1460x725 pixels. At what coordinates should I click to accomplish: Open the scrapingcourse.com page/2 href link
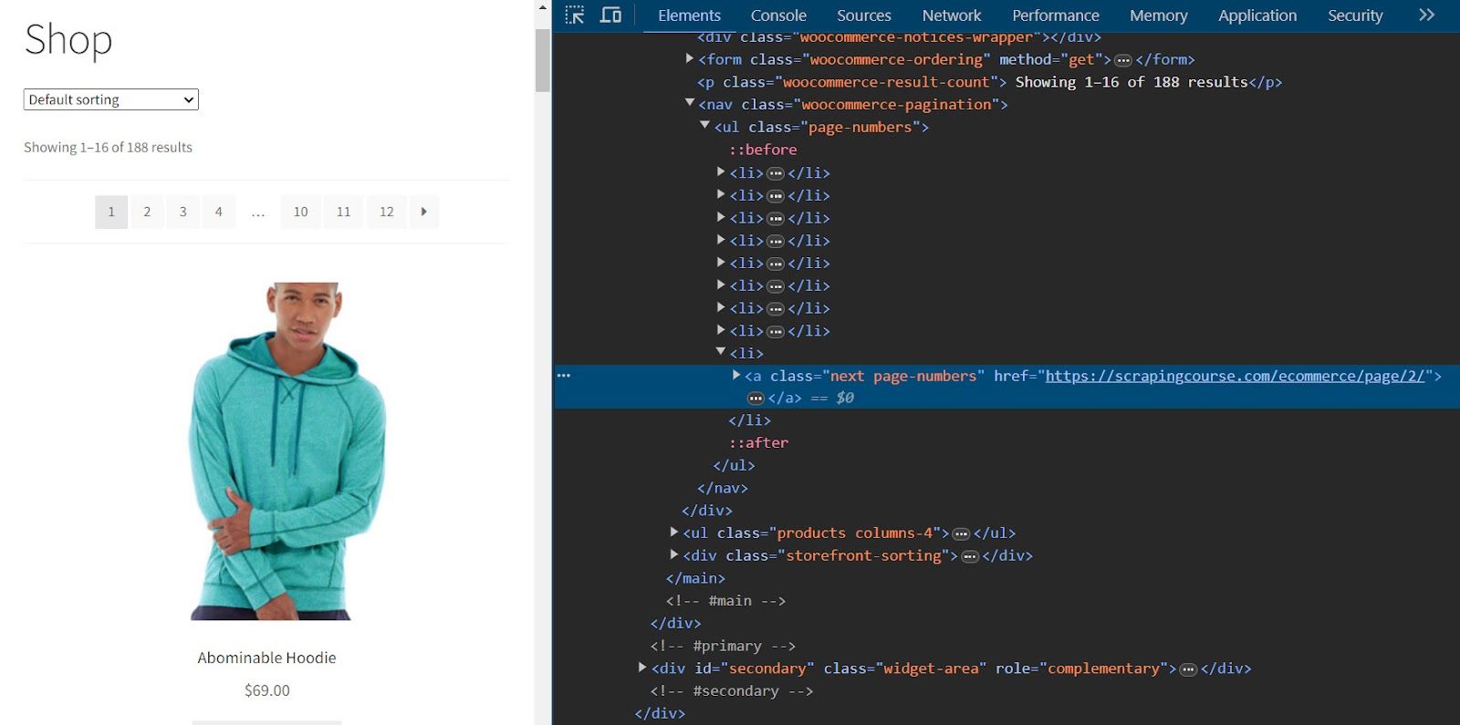(1235, 376)
